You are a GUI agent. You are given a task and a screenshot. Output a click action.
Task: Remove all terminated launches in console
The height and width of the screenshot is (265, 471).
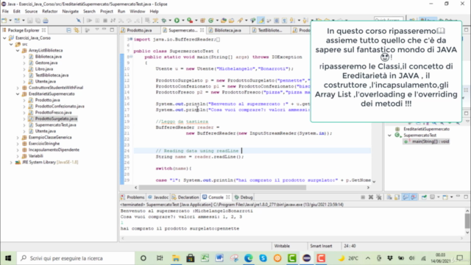[x=378, y=197]
